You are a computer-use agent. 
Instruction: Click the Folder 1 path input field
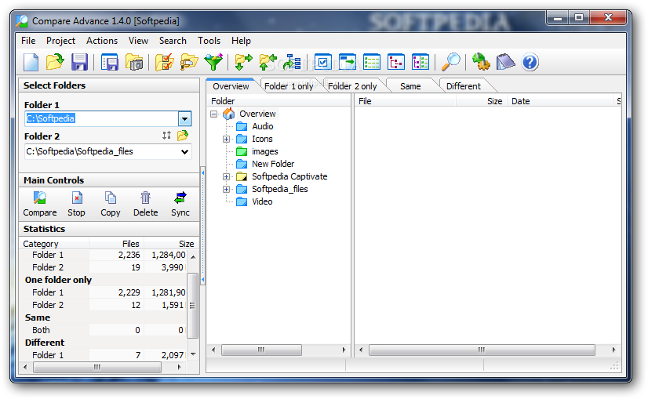point(101,119)
